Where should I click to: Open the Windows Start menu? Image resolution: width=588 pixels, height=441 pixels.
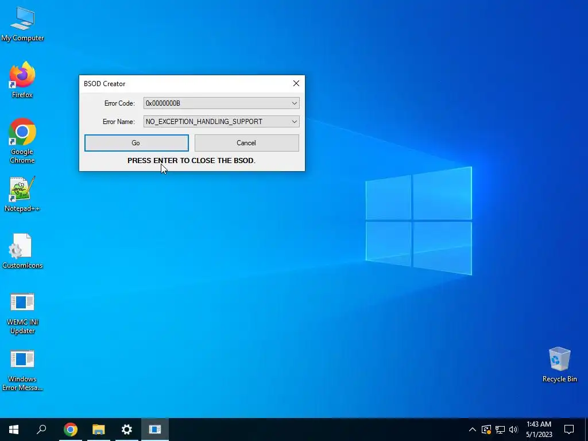pyautogui.click(x=14, y=430)
